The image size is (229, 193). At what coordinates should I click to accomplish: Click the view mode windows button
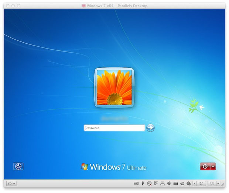tap(212, 183)
